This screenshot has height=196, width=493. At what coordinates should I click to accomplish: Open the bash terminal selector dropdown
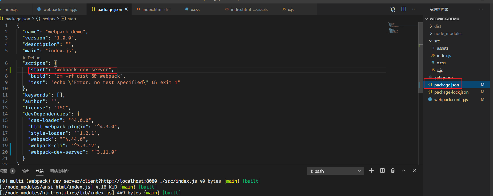(335, 171)
